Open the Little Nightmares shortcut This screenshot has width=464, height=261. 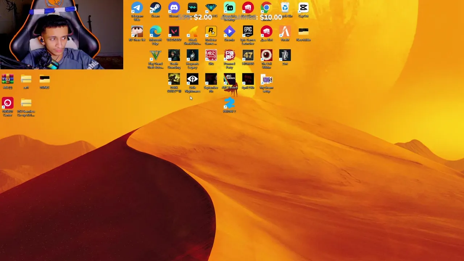click(x=192, y=83)
